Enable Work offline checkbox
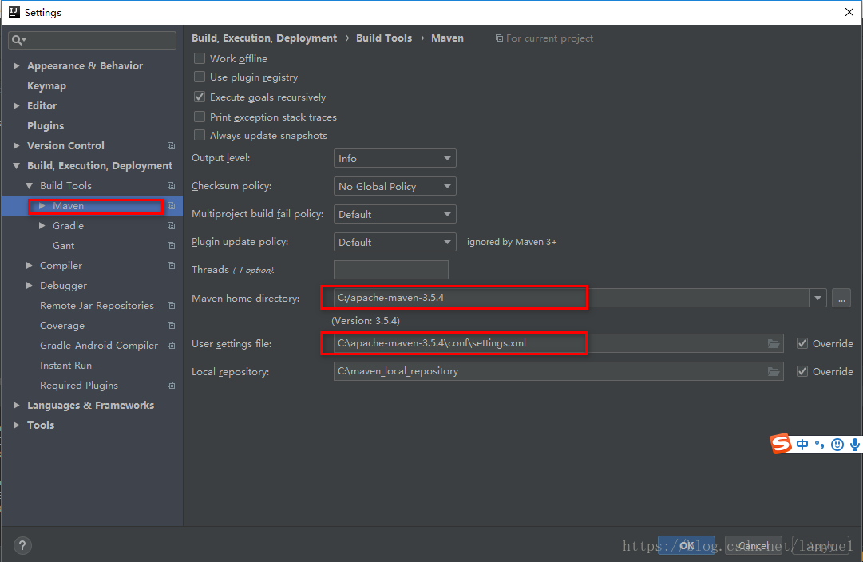The width and height of the screenshot is (863, 562). tap(200, 58)
